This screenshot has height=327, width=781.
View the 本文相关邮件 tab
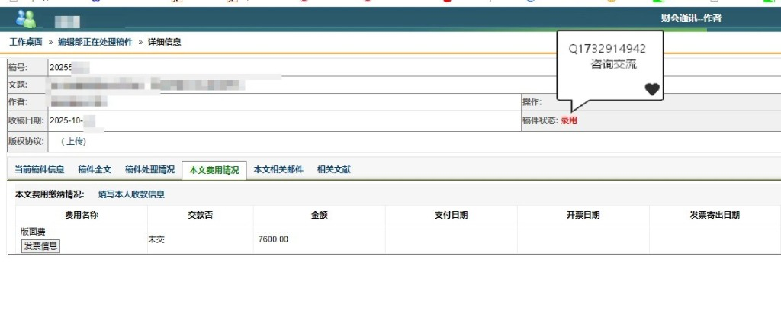click(278, 169)
